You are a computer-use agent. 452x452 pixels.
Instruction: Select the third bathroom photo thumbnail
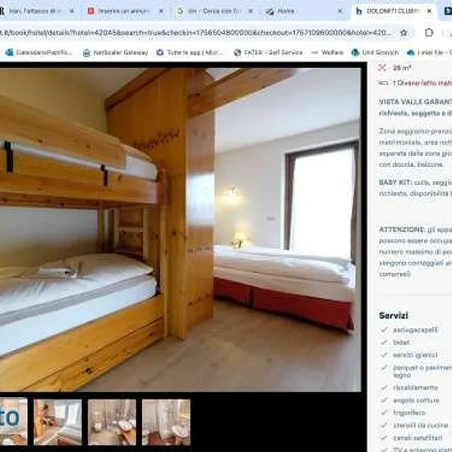112,422
